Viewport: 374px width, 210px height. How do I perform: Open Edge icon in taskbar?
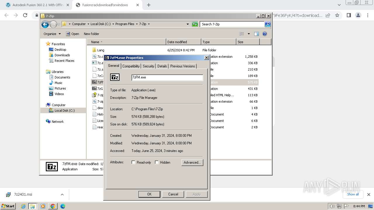(63, 206)
